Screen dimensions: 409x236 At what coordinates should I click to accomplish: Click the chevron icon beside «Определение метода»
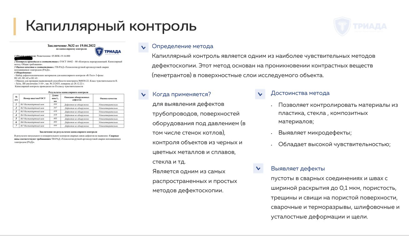143,47
